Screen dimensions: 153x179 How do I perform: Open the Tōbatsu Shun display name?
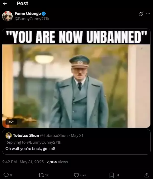click(26, 136)
